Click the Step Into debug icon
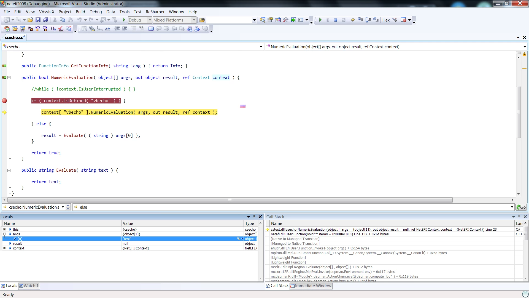The width and height of the screenshot is (529, 298). click(x=360, y=20)
